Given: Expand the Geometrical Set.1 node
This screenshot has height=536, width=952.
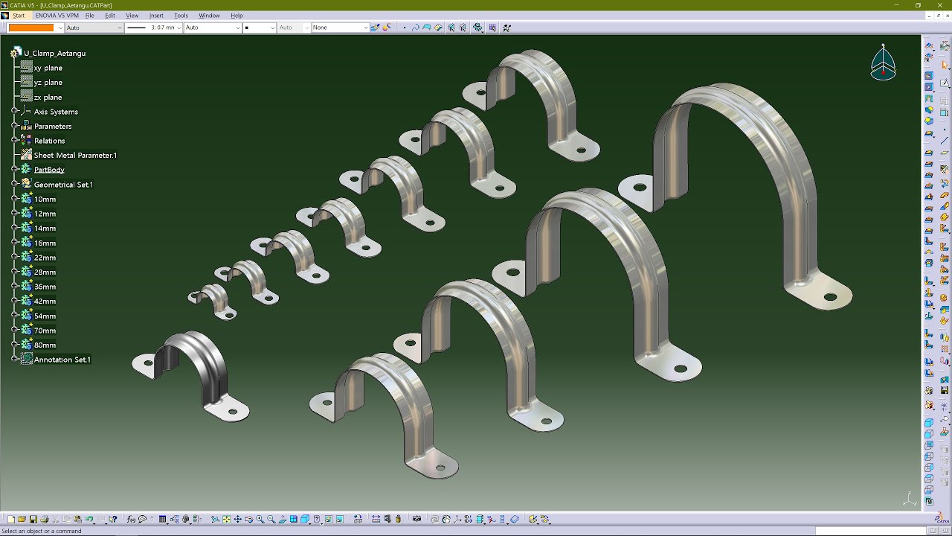Looking at the screenshot, I should (14, 184).
